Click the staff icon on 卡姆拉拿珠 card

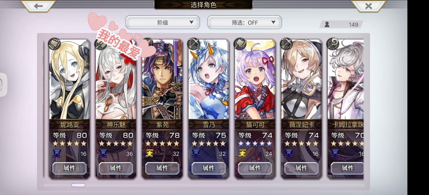click(x=333, y=44)
